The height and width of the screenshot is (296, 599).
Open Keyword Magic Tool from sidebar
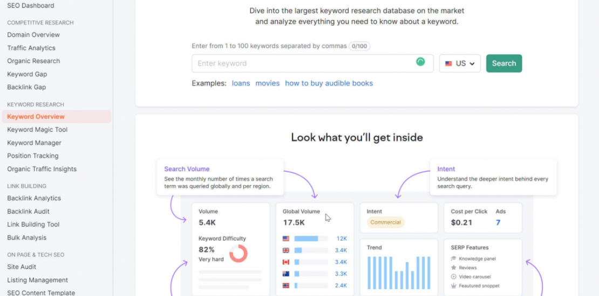pos(37,130)
